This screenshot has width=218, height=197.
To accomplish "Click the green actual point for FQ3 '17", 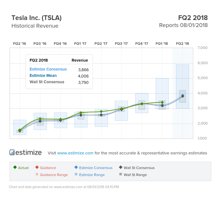I will coord(122,109).
